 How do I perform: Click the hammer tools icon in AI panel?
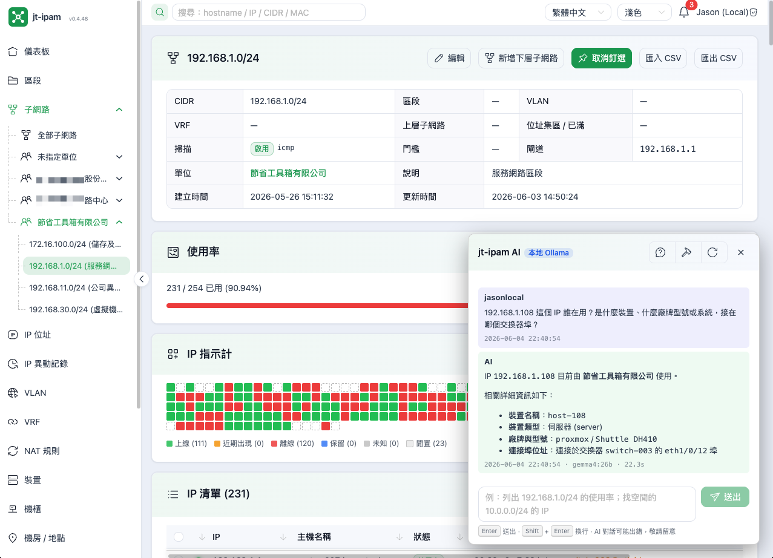[686, 252]
